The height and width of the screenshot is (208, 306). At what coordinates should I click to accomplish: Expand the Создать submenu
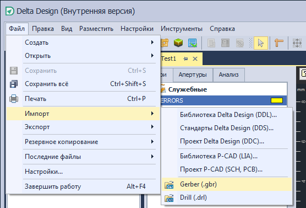tap(83, 42)
